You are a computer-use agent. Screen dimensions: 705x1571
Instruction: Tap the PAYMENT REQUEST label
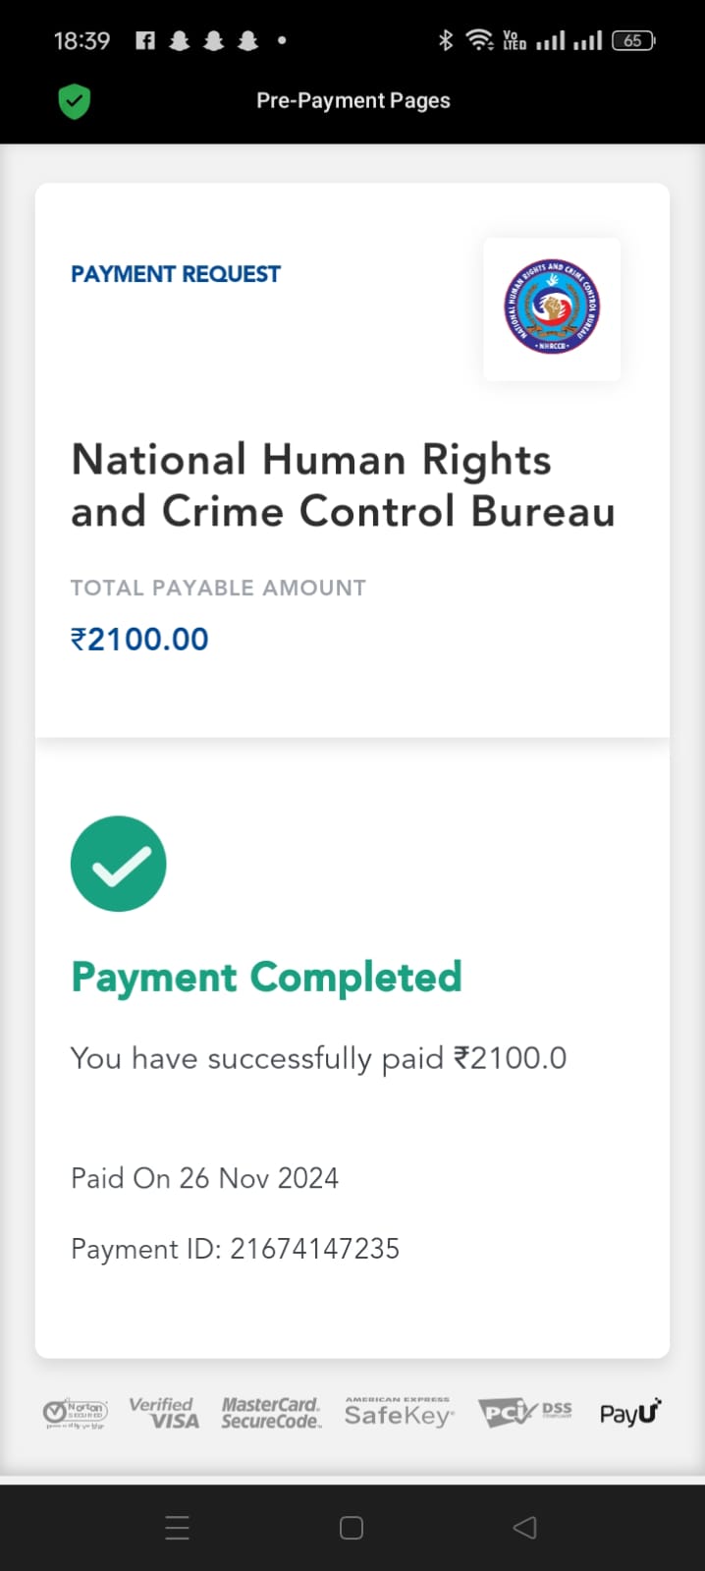click(176, 274)
